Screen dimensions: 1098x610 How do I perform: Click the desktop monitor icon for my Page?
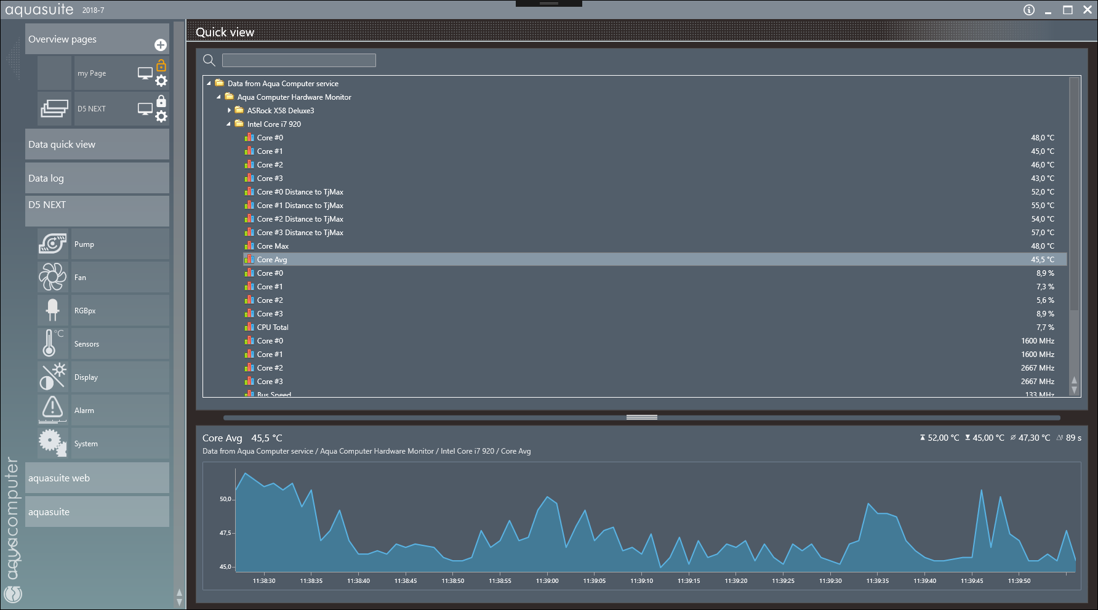point(145,73)
